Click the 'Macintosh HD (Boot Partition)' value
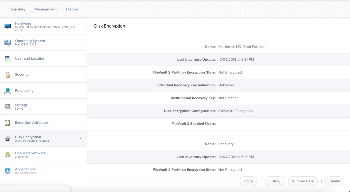The image size is (350, 192). point(242,47)
